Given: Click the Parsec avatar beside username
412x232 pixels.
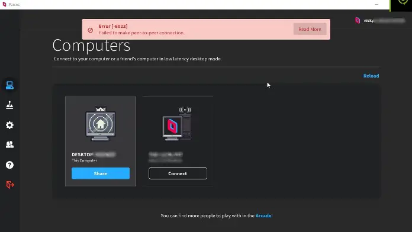Looking at the screenshot, I should 358,21.
